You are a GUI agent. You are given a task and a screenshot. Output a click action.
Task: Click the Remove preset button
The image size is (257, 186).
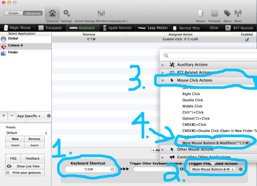point(34,139)
